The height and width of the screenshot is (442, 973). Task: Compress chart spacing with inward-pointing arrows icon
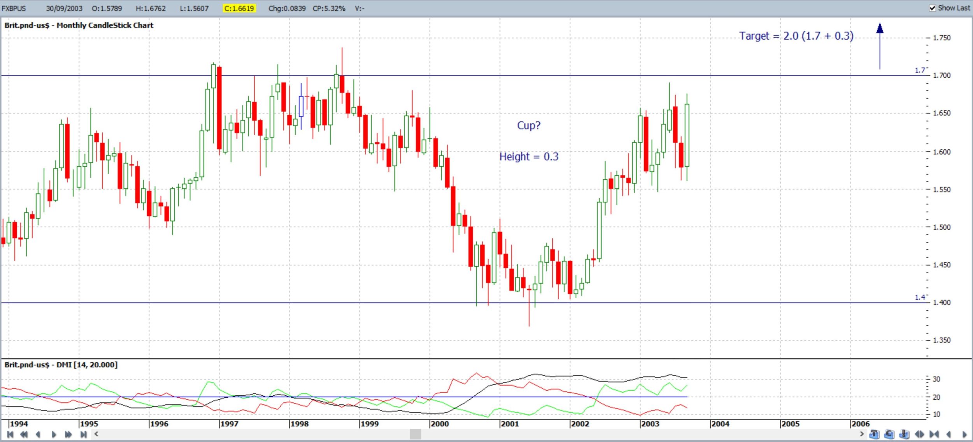tap(934, 434)
